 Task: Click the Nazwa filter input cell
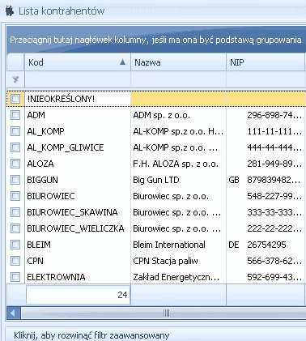coord(178,79)
